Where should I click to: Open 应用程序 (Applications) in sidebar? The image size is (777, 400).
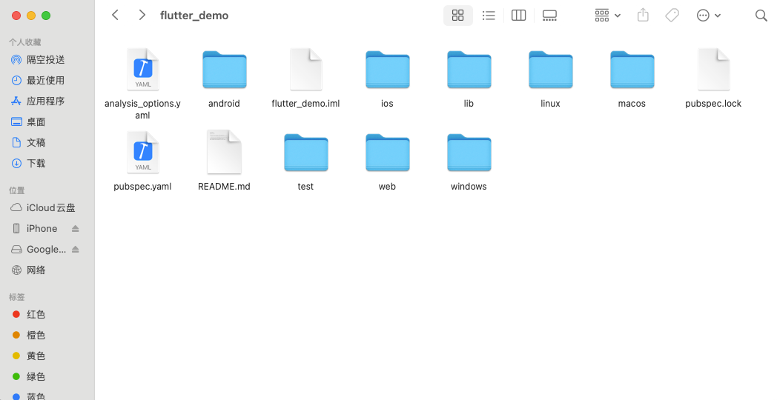pos(45,101)
